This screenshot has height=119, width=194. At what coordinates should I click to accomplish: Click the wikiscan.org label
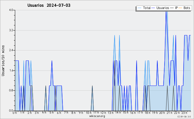[x=97, y=116]
